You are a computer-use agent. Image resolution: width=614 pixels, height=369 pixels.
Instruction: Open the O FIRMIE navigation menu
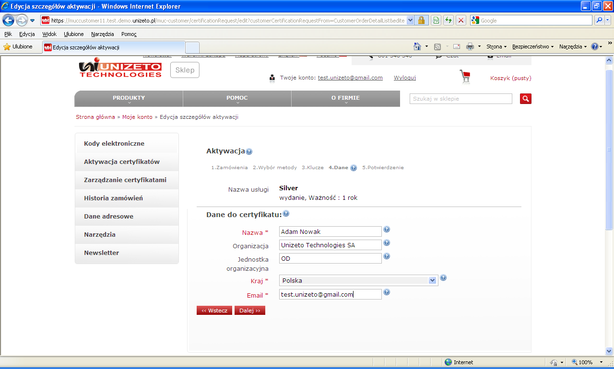(x=345, y=99)
